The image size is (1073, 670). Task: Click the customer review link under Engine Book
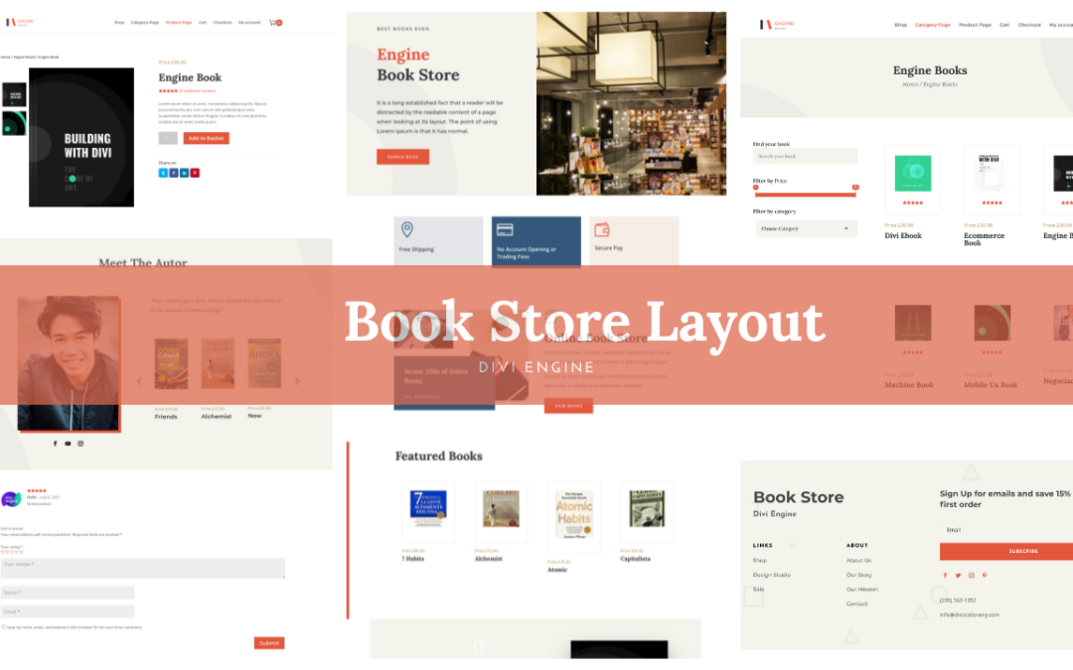pyautogui.click(x=198, y=91)
